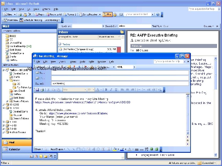Open the New item dropdown arrow

point(15,14)
